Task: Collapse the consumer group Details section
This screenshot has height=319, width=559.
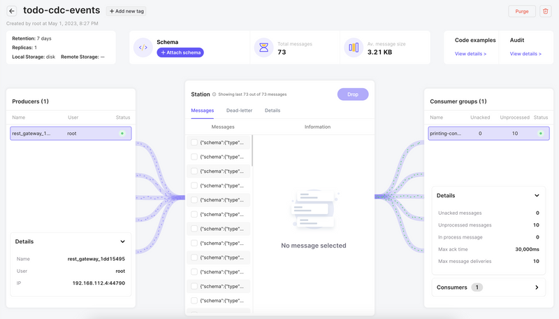Action: point(537,196)
